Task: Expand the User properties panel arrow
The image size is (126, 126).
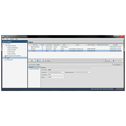Action: (x=122, y=65)
